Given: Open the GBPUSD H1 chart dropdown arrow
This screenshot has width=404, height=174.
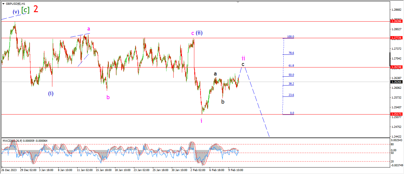Looking at the screenshot, I should (3, 4).
